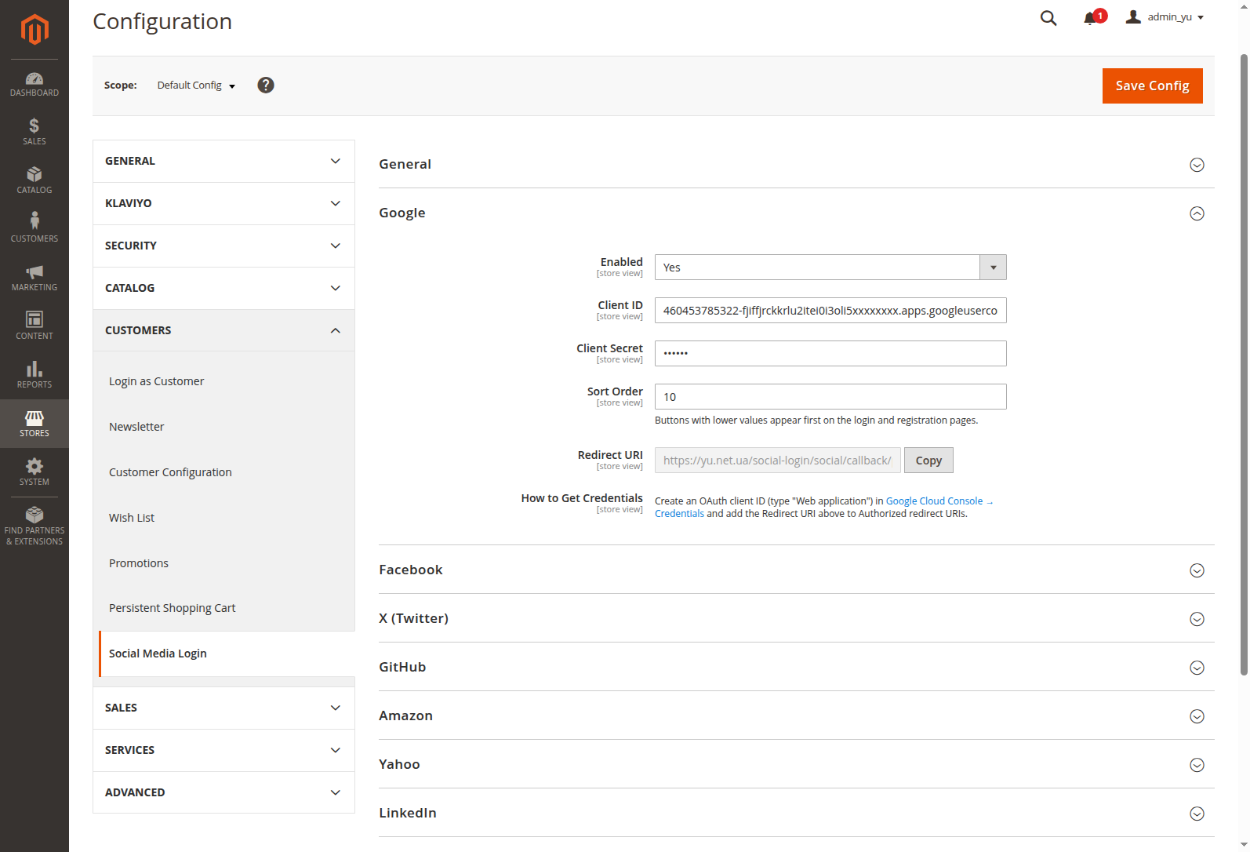The width and height of the screenshot is (1250, 852).
Task: Click the scope help question mark icon
Action: 266,86
